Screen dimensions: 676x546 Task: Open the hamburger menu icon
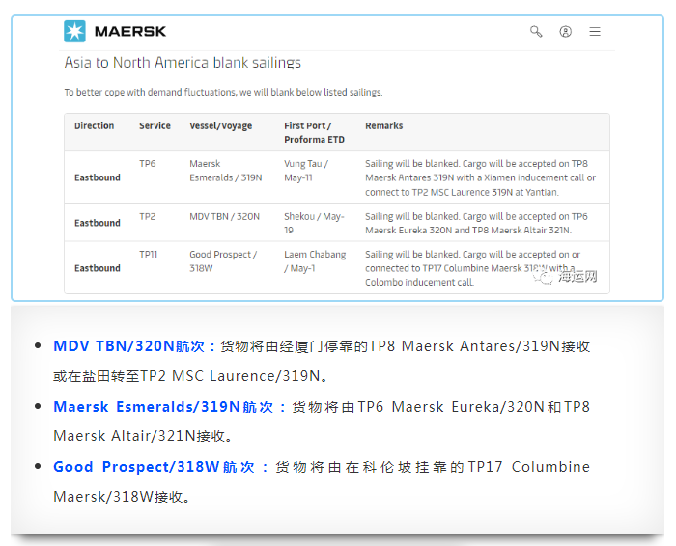coord(595,32)
